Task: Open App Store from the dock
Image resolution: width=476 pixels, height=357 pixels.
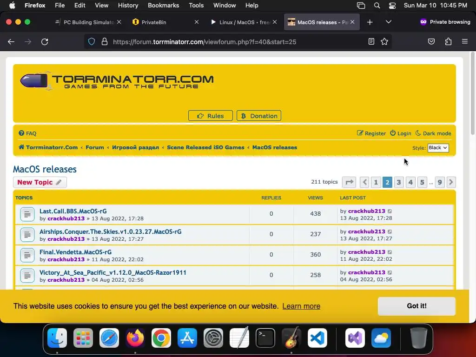Action: pyautogui.click(x=187, y=338)
